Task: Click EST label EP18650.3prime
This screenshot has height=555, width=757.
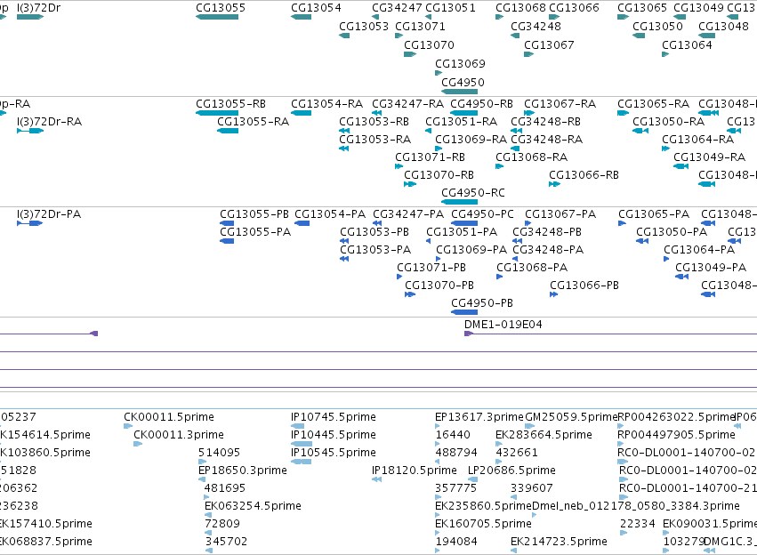Action: click(242, 471)
